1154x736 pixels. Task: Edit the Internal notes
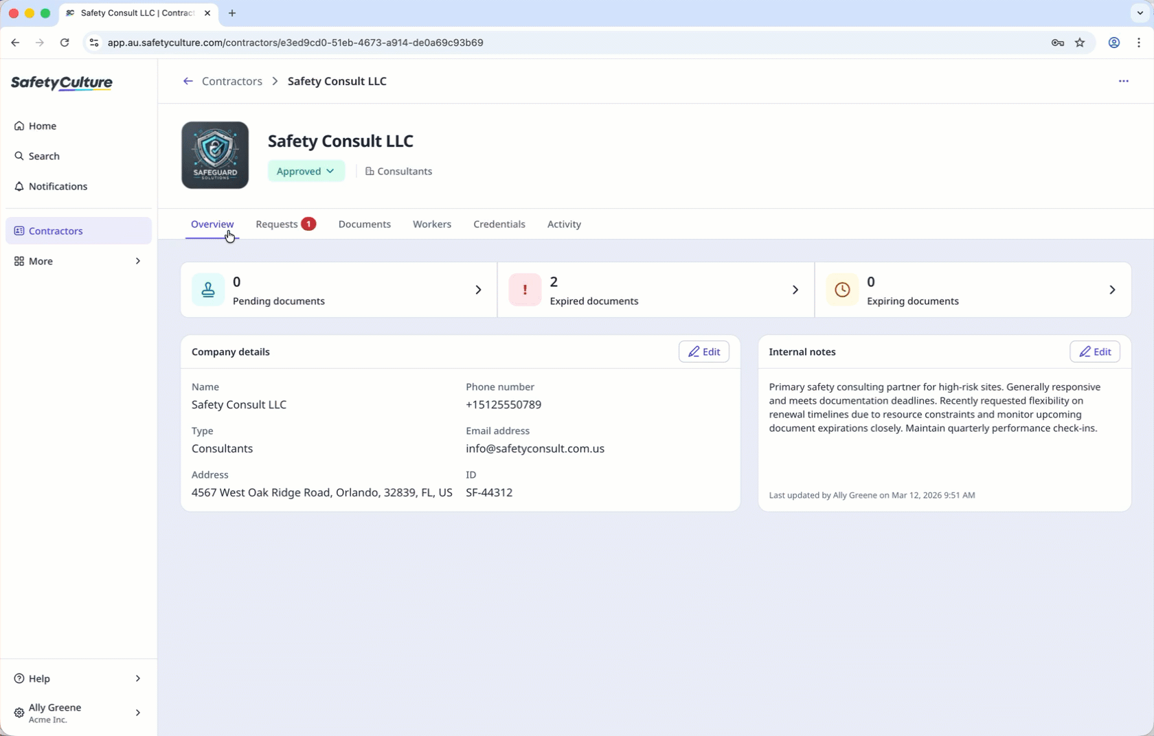(x=1095, y=352)
